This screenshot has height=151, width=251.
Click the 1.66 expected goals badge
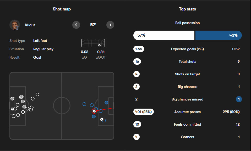coord(139,49)
